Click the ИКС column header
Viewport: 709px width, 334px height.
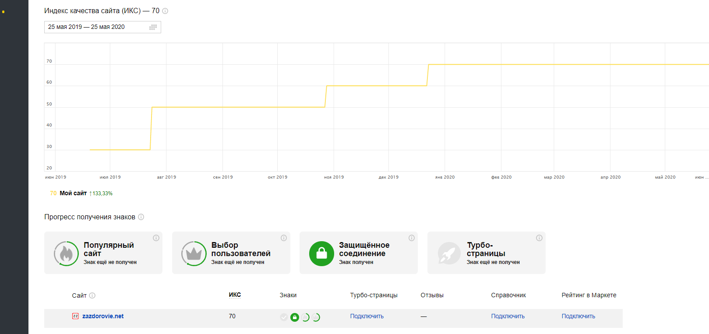pyautogui.click(x=235, y=295)
